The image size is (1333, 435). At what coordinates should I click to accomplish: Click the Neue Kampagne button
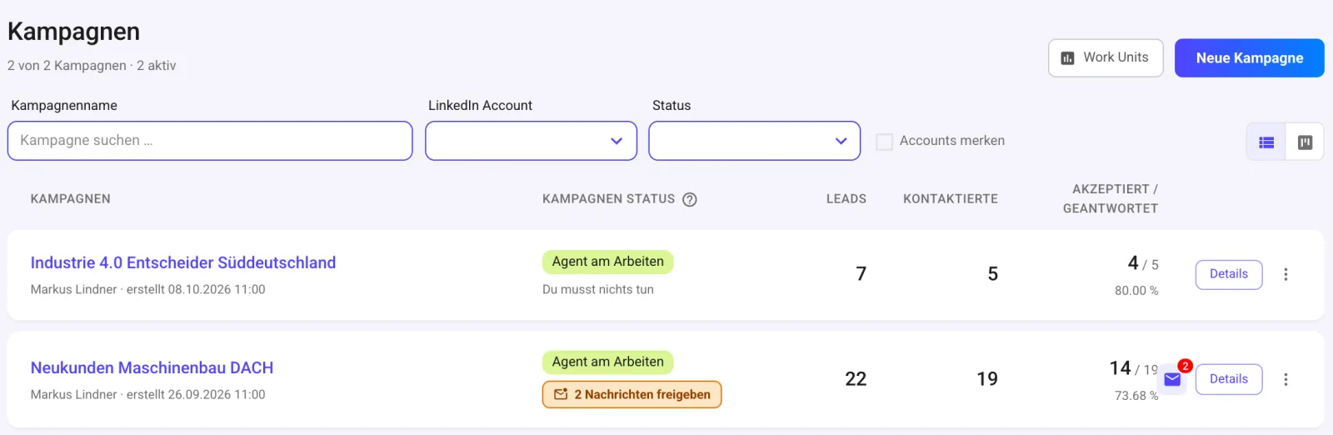pyautogui.click(x=1249, y=57)
